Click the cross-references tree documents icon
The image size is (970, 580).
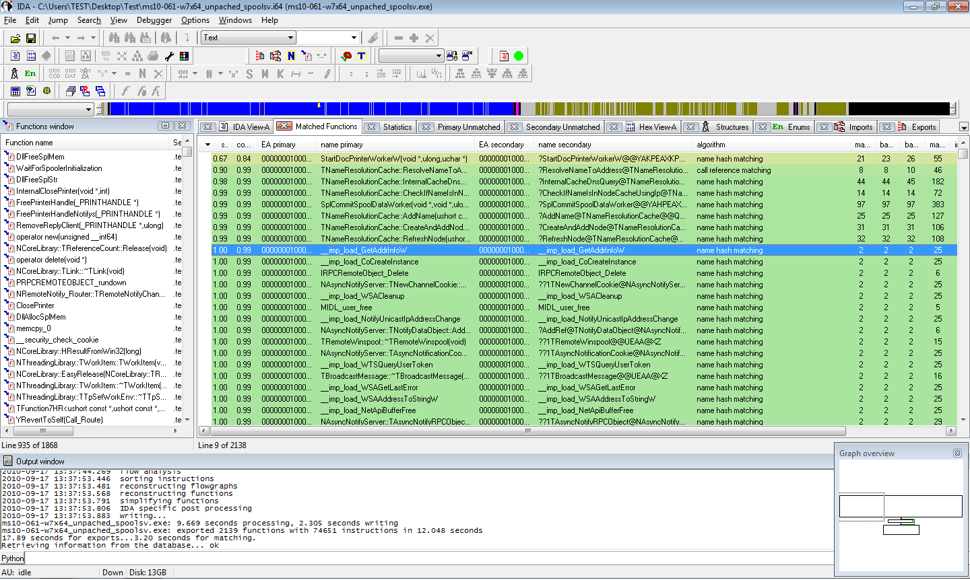click(x=276, y=56)
